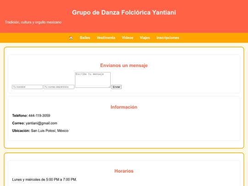Click the textarea resize handle corner

[x=109, y=87]
